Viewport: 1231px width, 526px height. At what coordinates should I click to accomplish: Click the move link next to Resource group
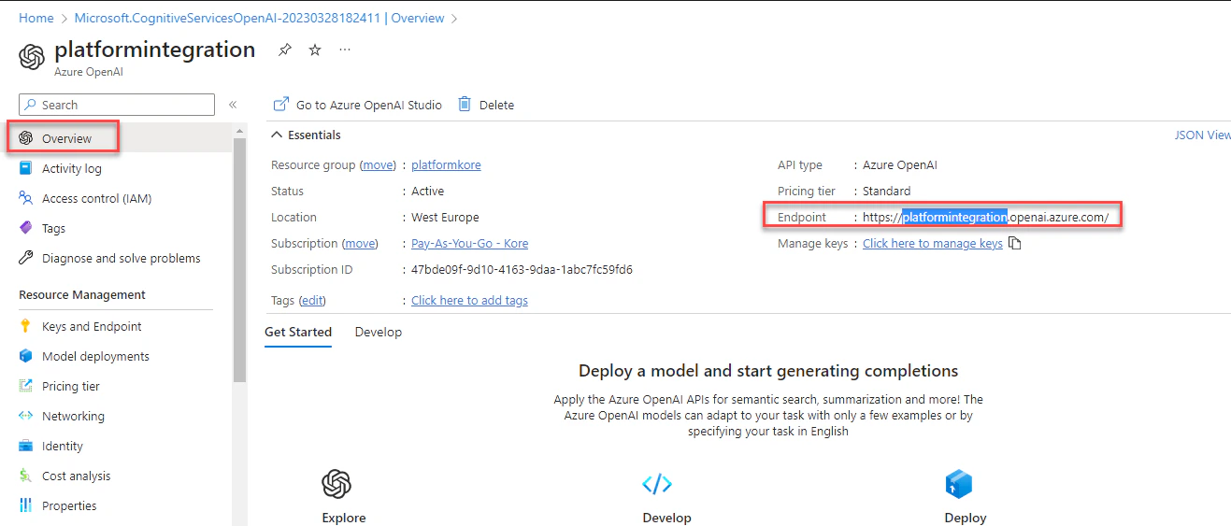coord(379,164)
